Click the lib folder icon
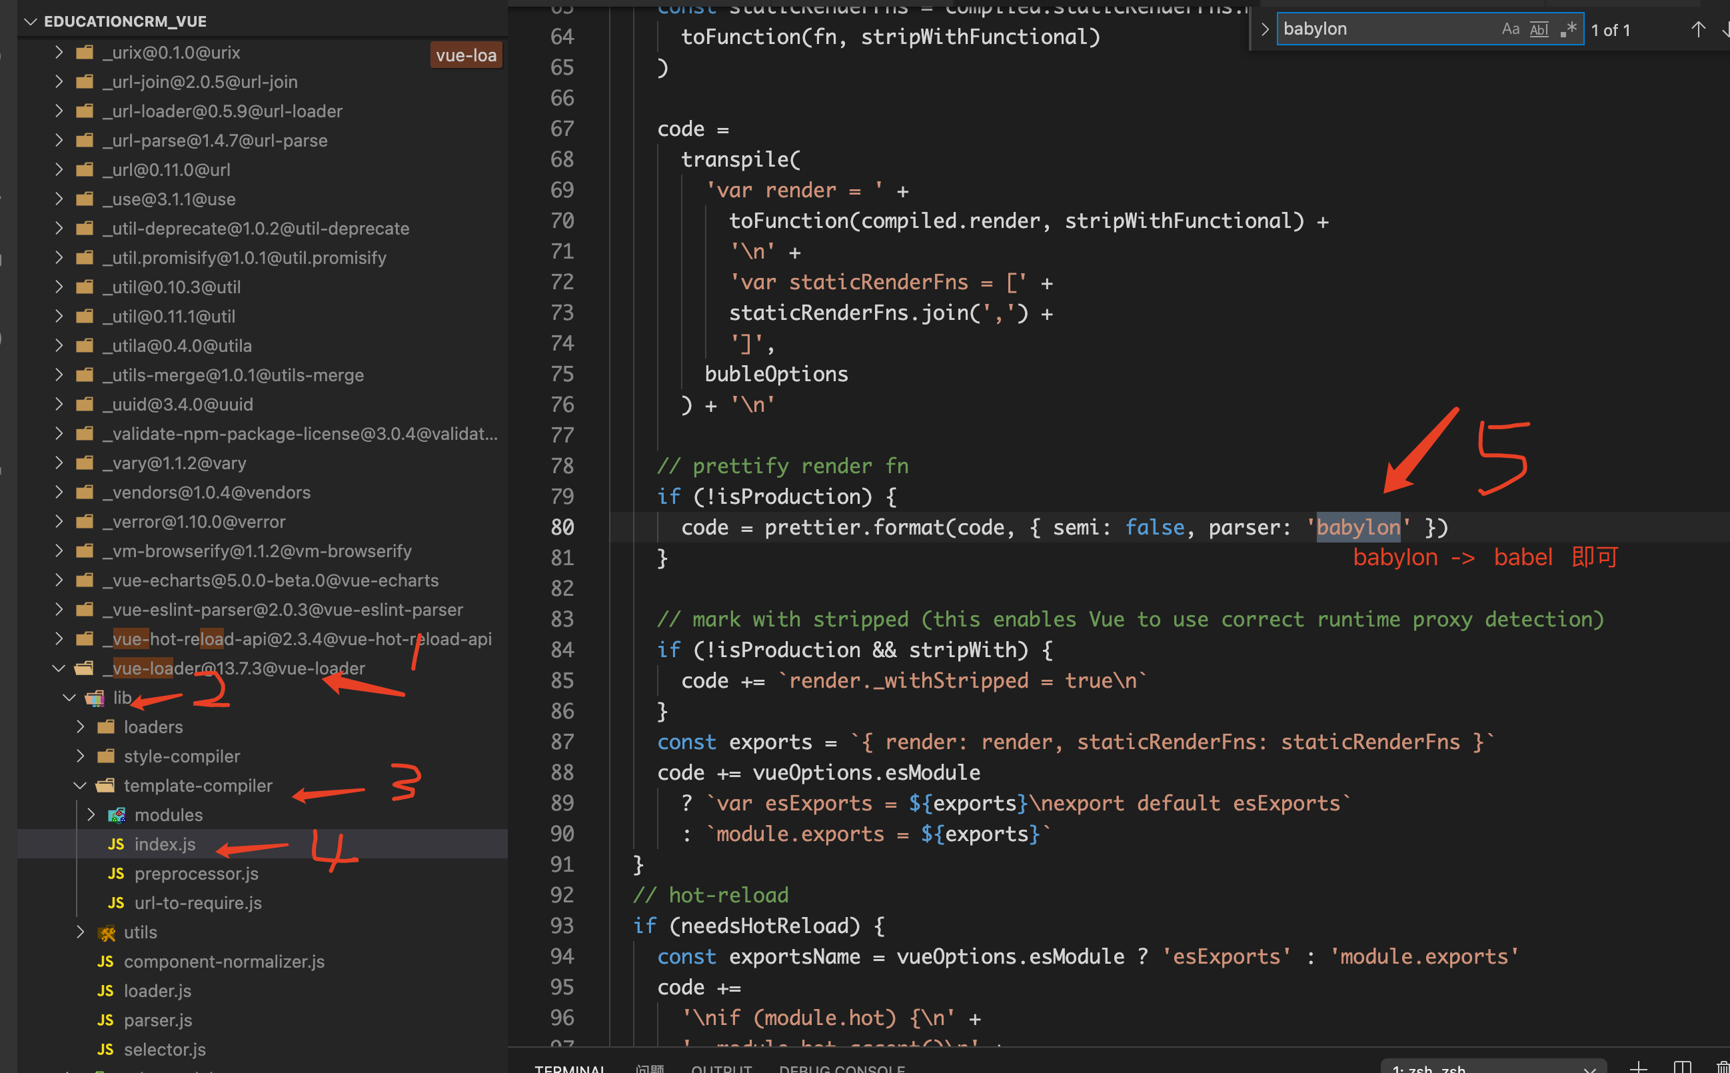The image size is (1730, 1073). point(95,698)
